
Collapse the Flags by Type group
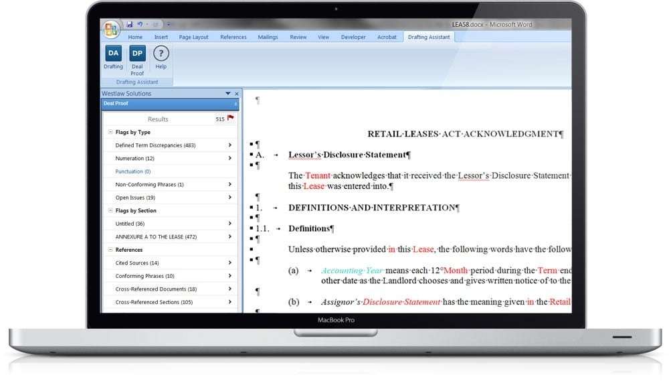(x=110, y=132)
